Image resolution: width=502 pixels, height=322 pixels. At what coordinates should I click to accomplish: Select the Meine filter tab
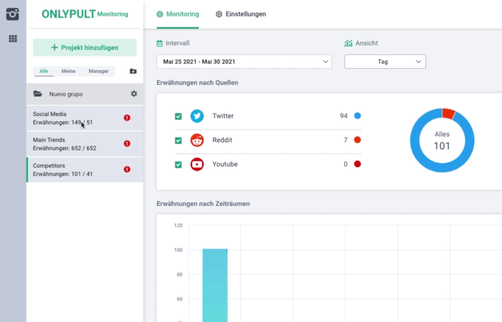coord(68,72)
